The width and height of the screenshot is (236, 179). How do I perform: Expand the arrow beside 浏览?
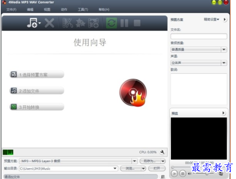click(143, 168)
